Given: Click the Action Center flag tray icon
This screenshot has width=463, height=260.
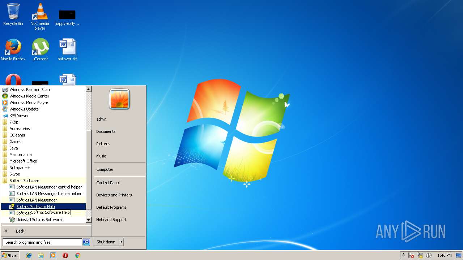Looking at the screenshot, I should (411, 255).
